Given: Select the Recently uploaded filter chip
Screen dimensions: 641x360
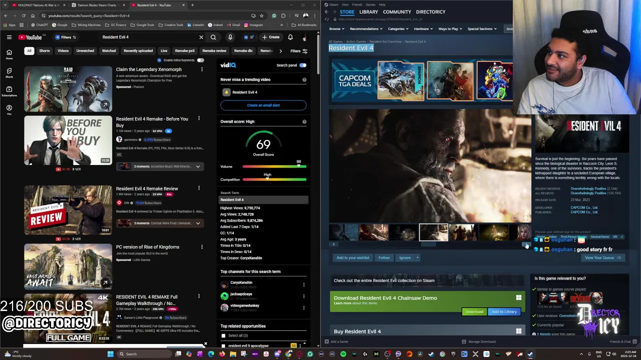Looking at the screenshot, I should tap(138, 50).
